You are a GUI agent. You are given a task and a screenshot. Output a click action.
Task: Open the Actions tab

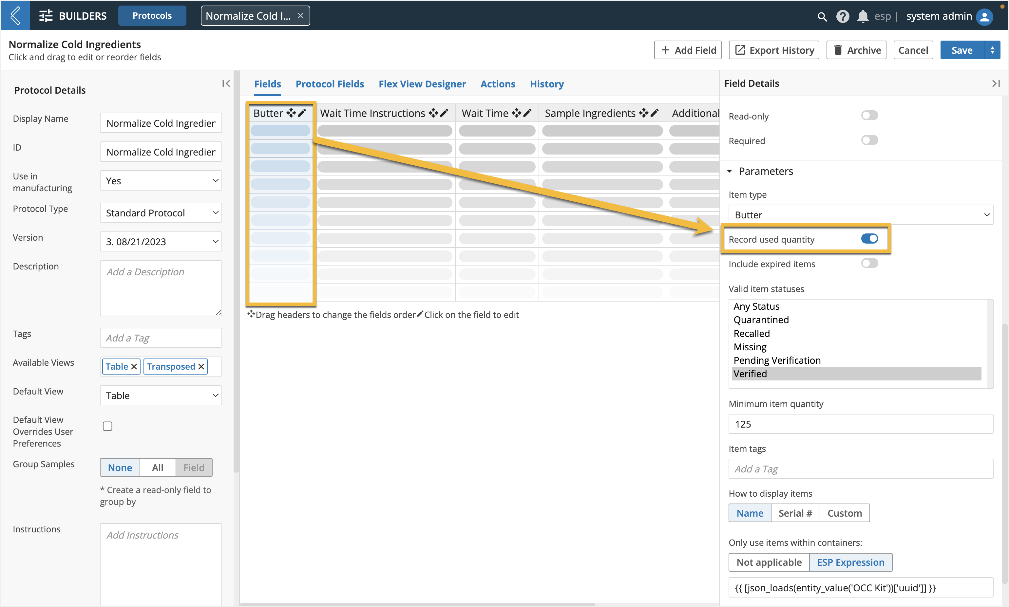point(498,84)
